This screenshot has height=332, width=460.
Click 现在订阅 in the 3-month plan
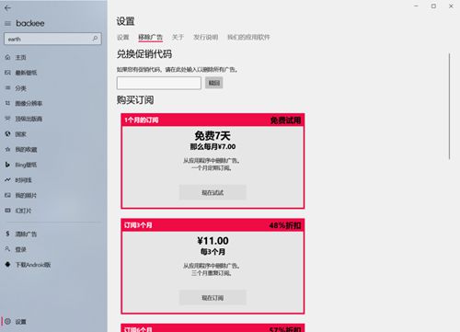(x=213, y=297)
